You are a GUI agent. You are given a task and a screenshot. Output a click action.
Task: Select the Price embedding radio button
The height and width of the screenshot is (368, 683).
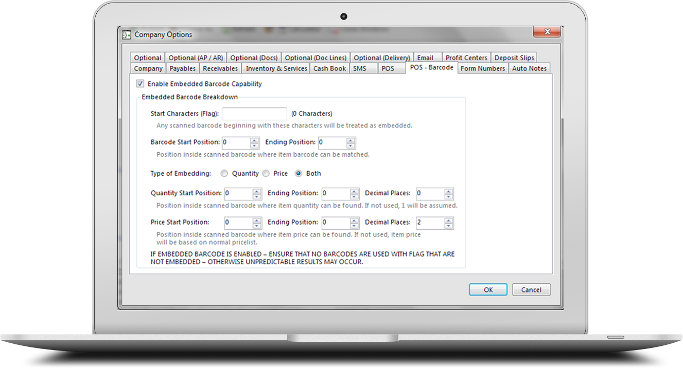pos(266,174)
